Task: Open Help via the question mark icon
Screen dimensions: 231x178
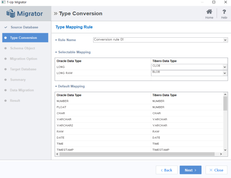Action: [224, 12]
